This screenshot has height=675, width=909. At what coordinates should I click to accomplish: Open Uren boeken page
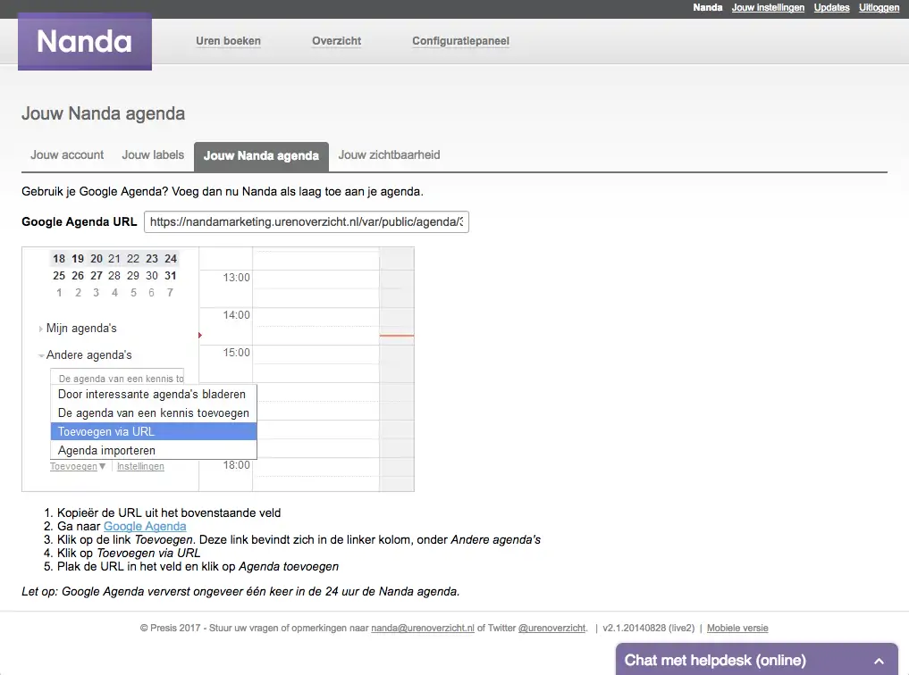click(229, 41)
